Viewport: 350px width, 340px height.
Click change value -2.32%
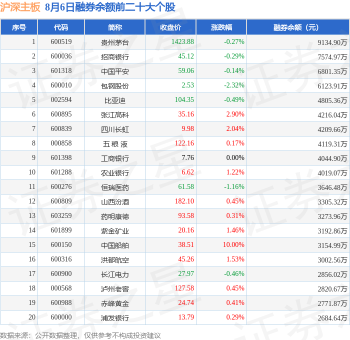(234, 85)
